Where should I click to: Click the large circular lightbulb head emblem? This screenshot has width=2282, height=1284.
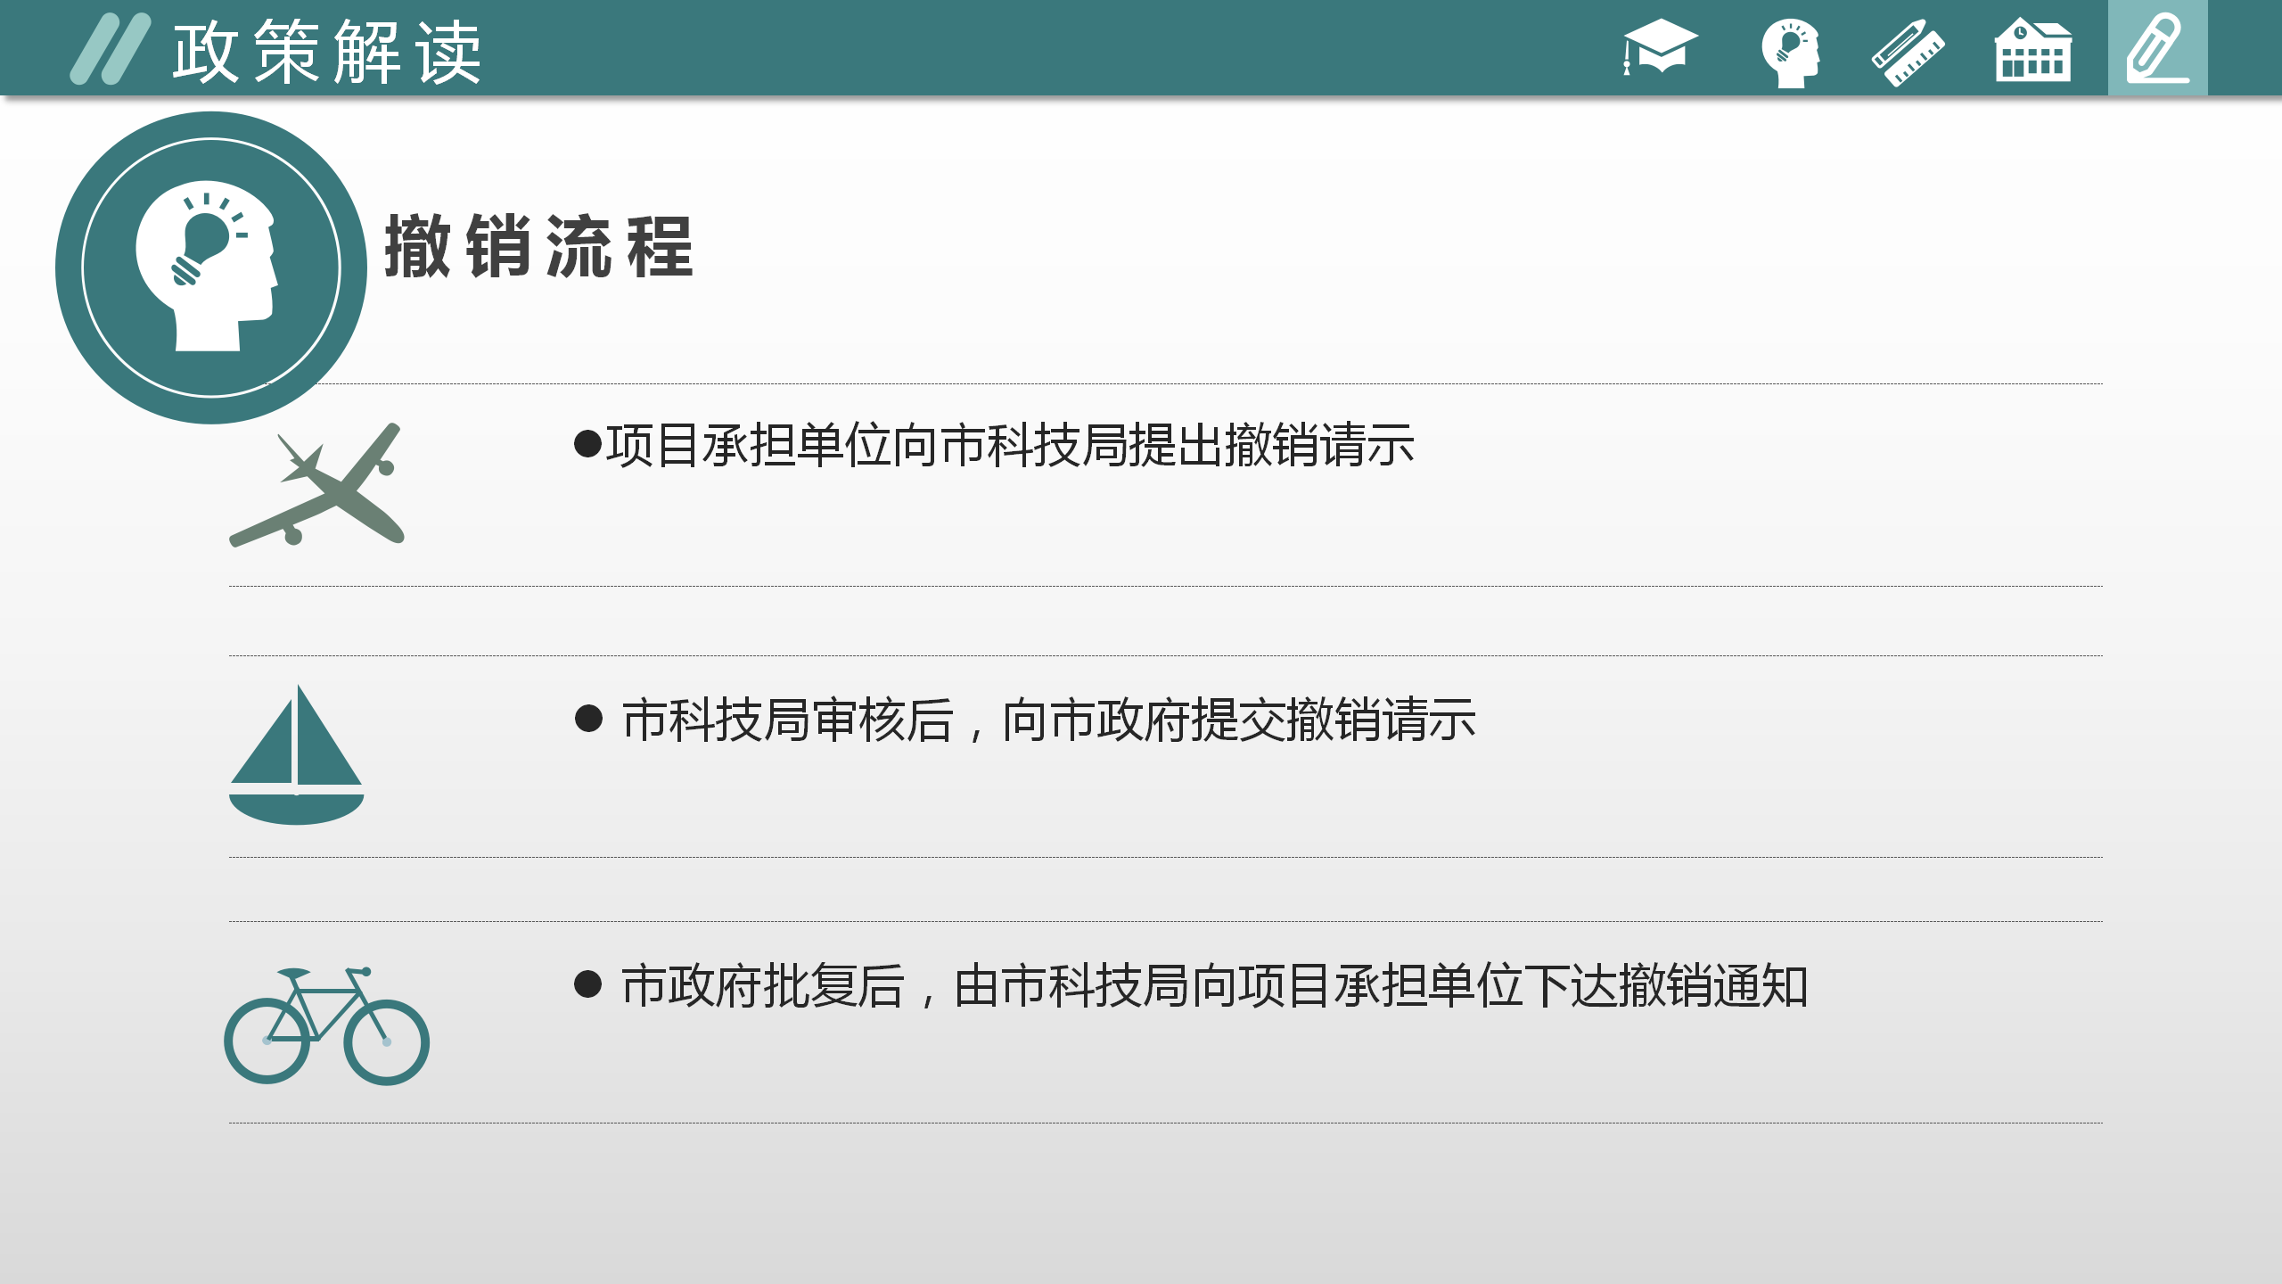click(x=211, y=267)
